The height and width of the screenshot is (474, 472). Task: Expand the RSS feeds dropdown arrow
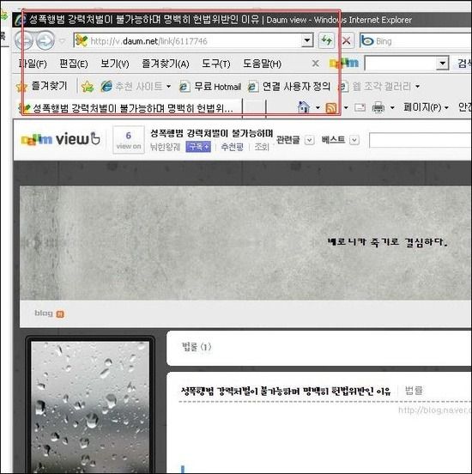point(346,107)
